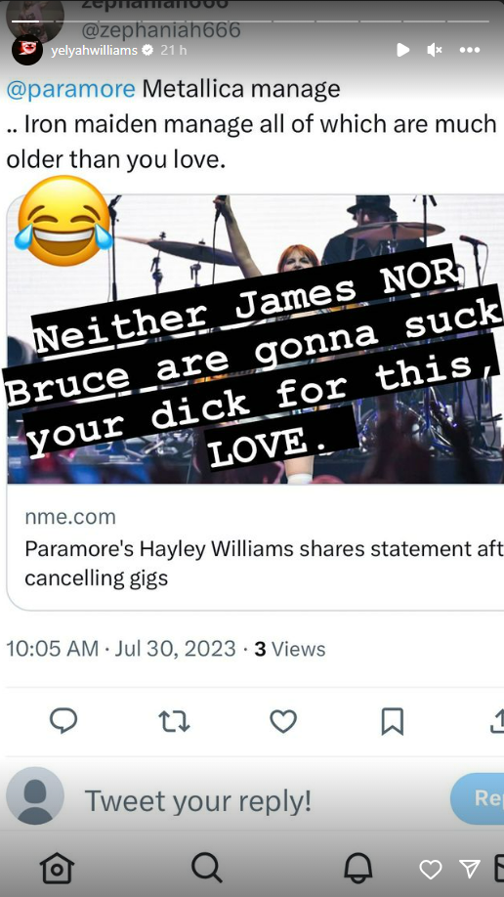Play the Instagram story

coord(403,50)
